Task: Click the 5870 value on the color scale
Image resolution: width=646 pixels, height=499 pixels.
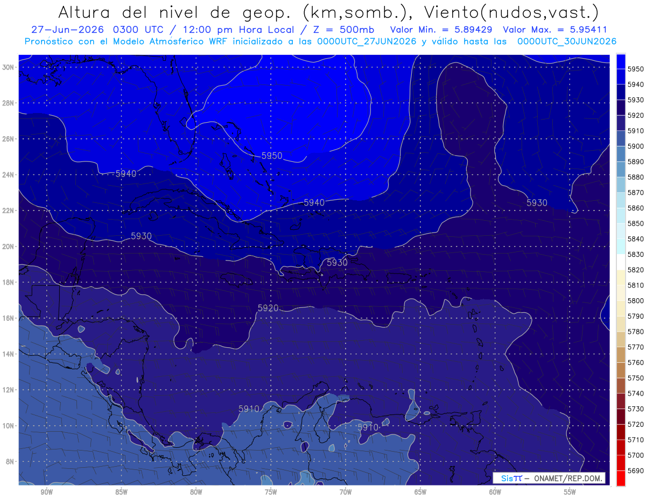Action: click(636, 192)
